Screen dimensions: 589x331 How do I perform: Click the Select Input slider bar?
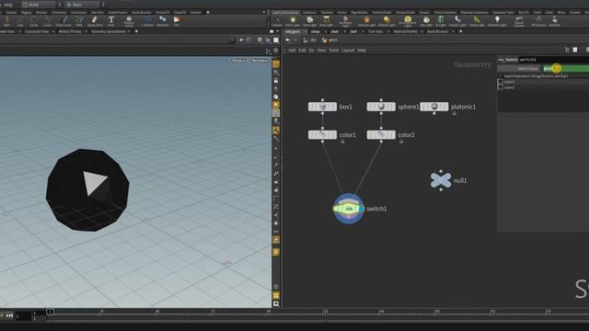pyautogui.click(x=566, y=68)
